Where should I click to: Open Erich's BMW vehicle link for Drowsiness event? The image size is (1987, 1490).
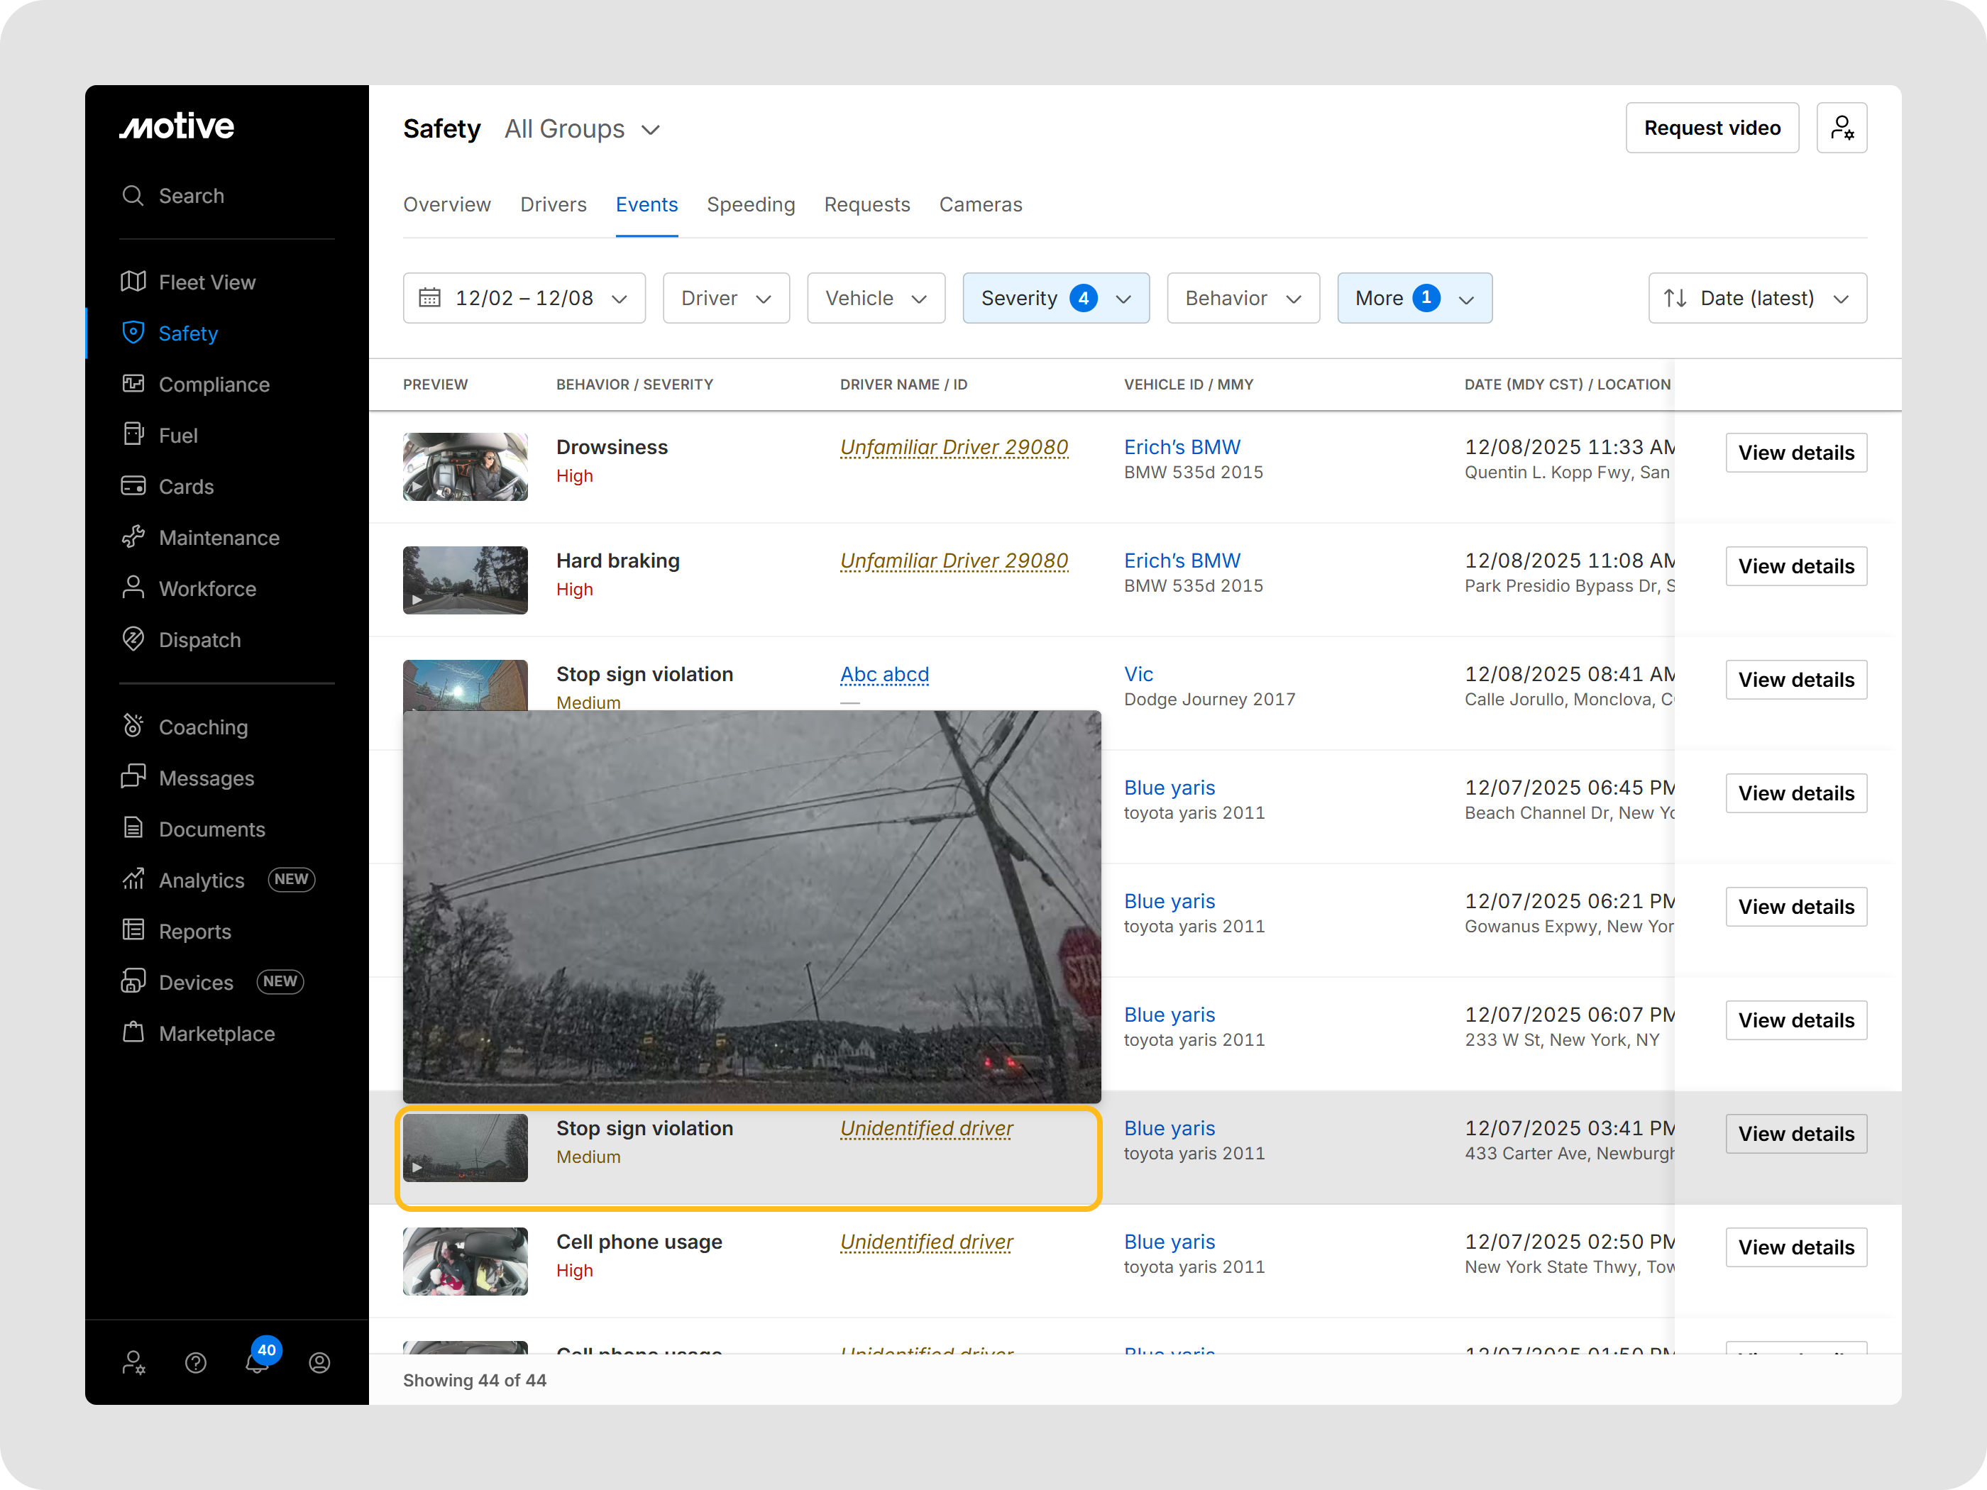click(1182, 447)
